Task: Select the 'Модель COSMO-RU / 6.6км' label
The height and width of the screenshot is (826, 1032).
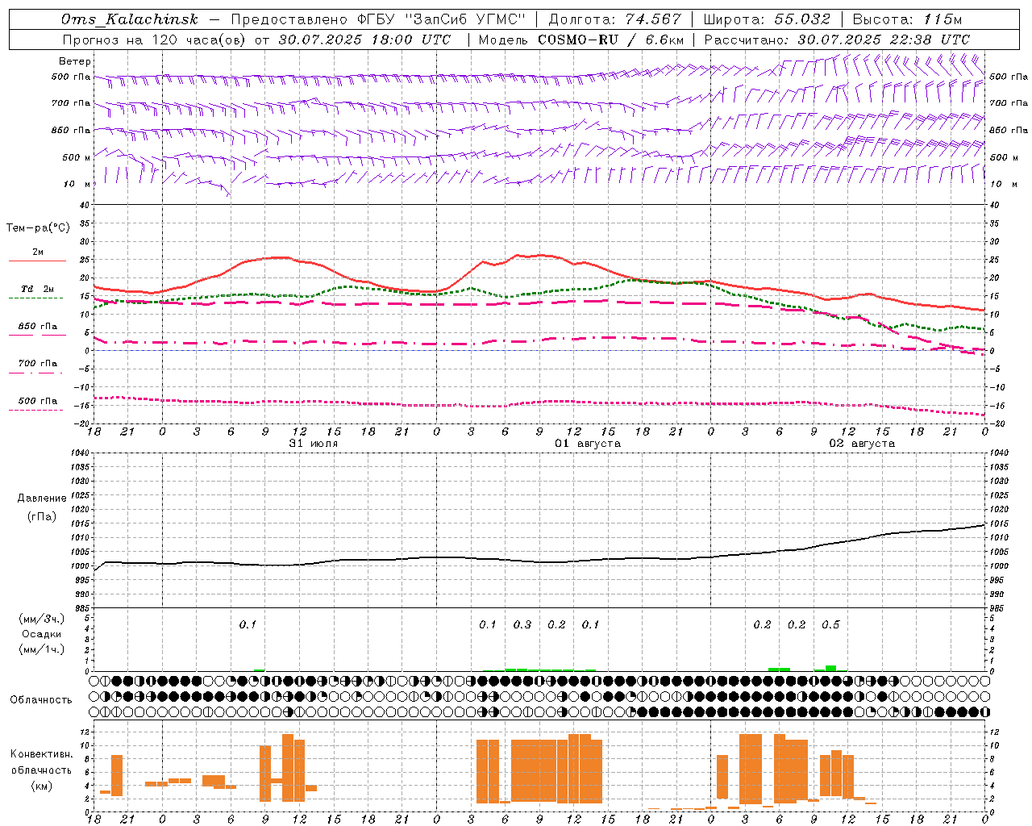Action: coord(581,40)
